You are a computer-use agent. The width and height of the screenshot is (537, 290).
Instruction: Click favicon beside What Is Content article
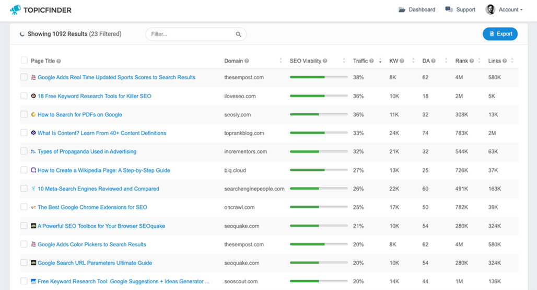click(33, 133)
